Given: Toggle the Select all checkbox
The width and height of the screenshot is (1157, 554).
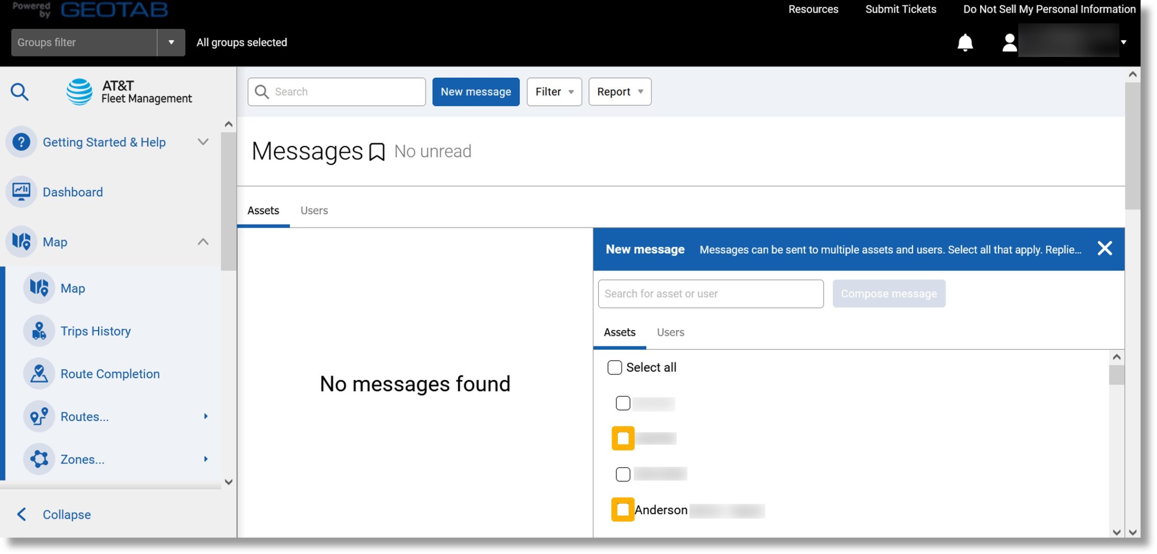Looking at the screenshot, I should pyautogui.click(x=614, y=367).
